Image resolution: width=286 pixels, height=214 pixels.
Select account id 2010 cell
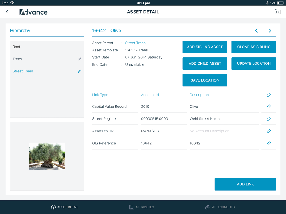(145, 106)
